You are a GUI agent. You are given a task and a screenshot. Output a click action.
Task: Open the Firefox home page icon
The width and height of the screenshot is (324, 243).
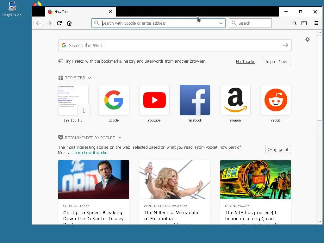tap(69, 23)
